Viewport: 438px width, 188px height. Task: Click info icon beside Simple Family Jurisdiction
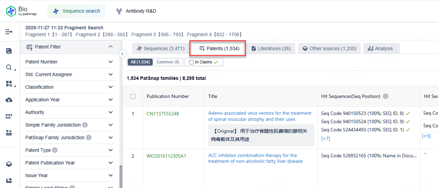pyautogui.click(x=85, y=125)
